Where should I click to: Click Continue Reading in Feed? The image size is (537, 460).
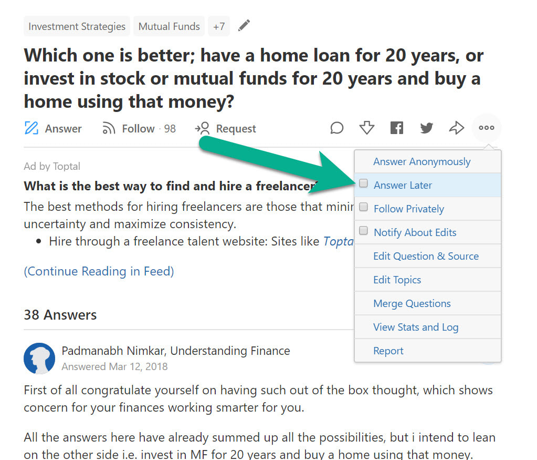coord(99,271)
